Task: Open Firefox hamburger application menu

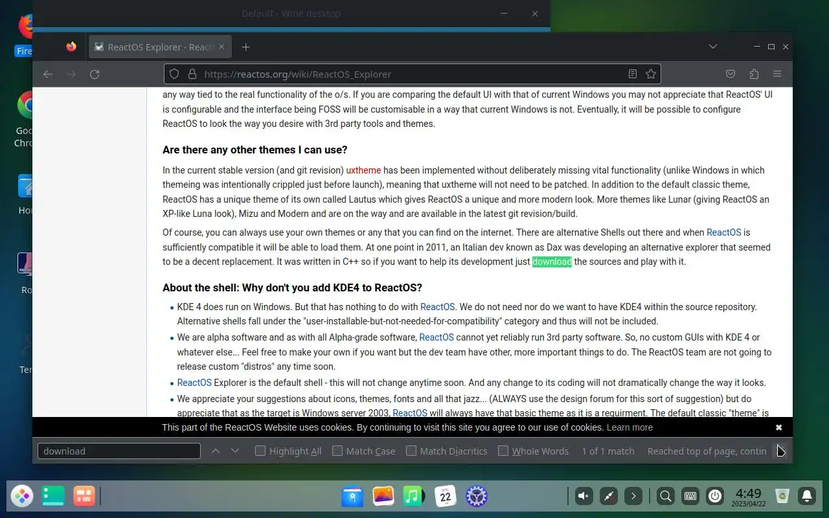Action: point(777,74)
